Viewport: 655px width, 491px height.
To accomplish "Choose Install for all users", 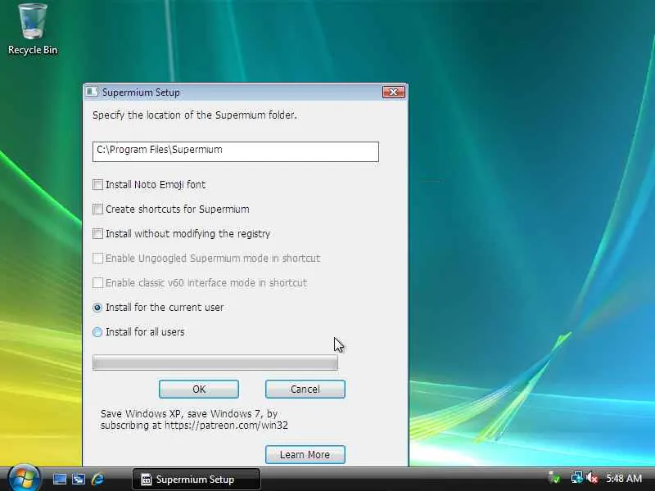I will point(97,332).
